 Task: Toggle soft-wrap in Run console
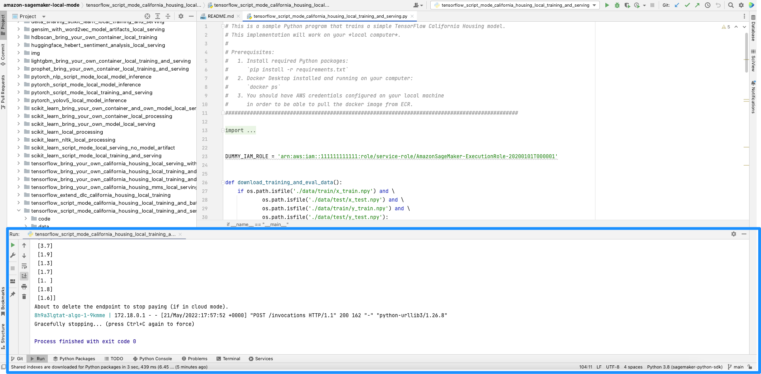pos(24,266)
